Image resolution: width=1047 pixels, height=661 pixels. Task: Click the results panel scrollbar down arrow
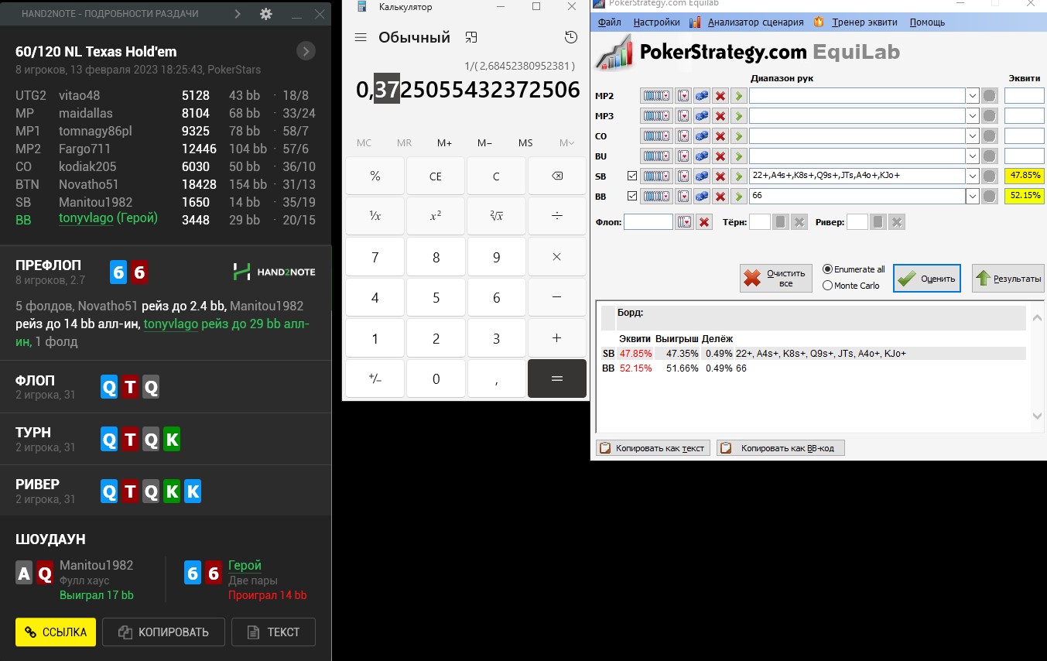click(1038, 416)
